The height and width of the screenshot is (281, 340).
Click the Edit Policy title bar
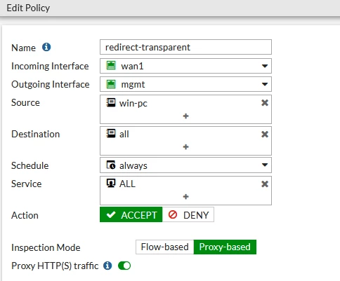tap(170, 8)
